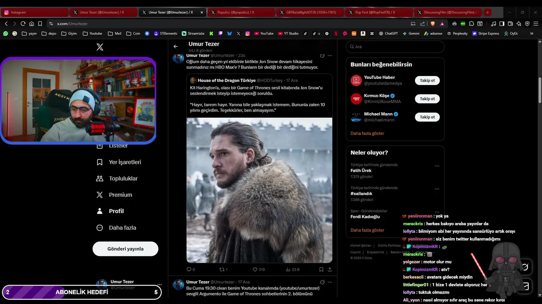This screenshot has width=542, height=304.
Task: Open the yayın bookmarks folder
Action: [x=29, y=33]
